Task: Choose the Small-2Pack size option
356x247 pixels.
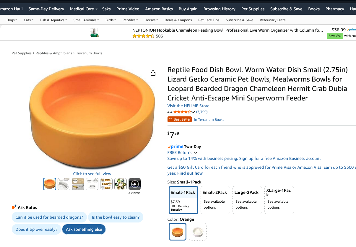Action: point(215,200)
